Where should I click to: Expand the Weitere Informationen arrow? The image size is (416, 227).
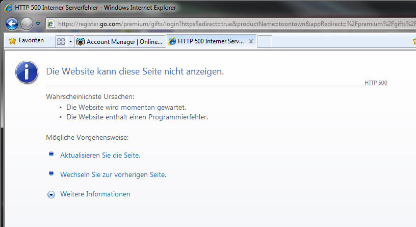pos(51,194)
